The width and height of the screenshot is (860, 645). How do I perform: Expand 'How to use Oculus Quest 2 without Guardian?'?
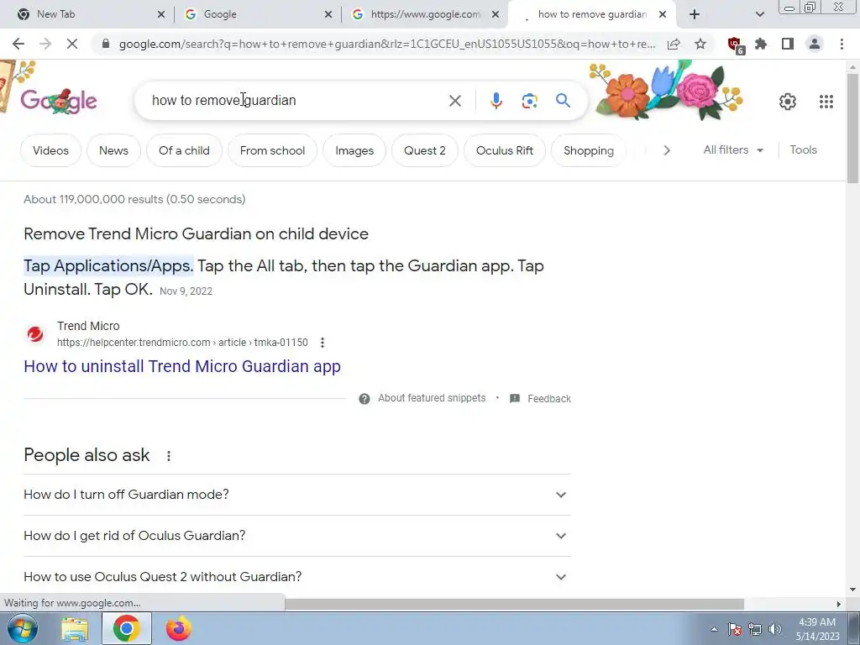[x=297, y=577]
